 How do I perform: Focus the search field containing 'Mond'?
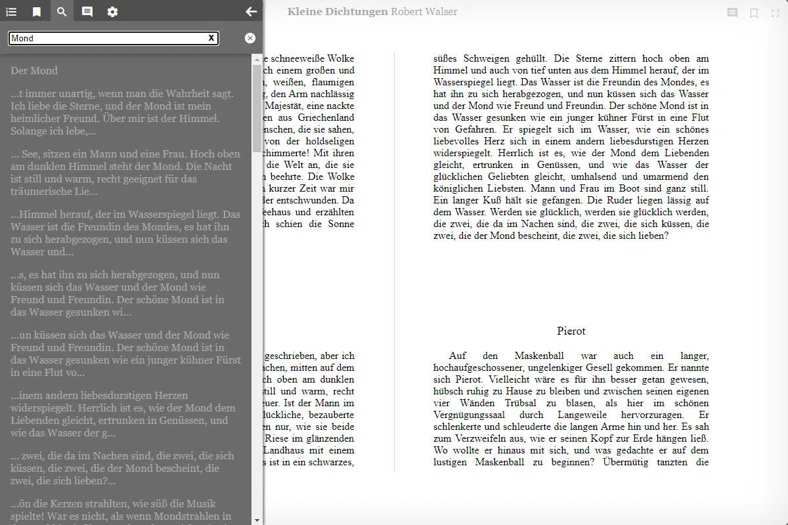113,38
